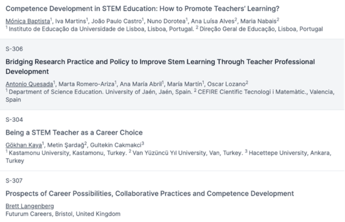345x222 pixels.
Task: Click co-author name Marta Romero-Ariza
Action: [x=86, y=84]
